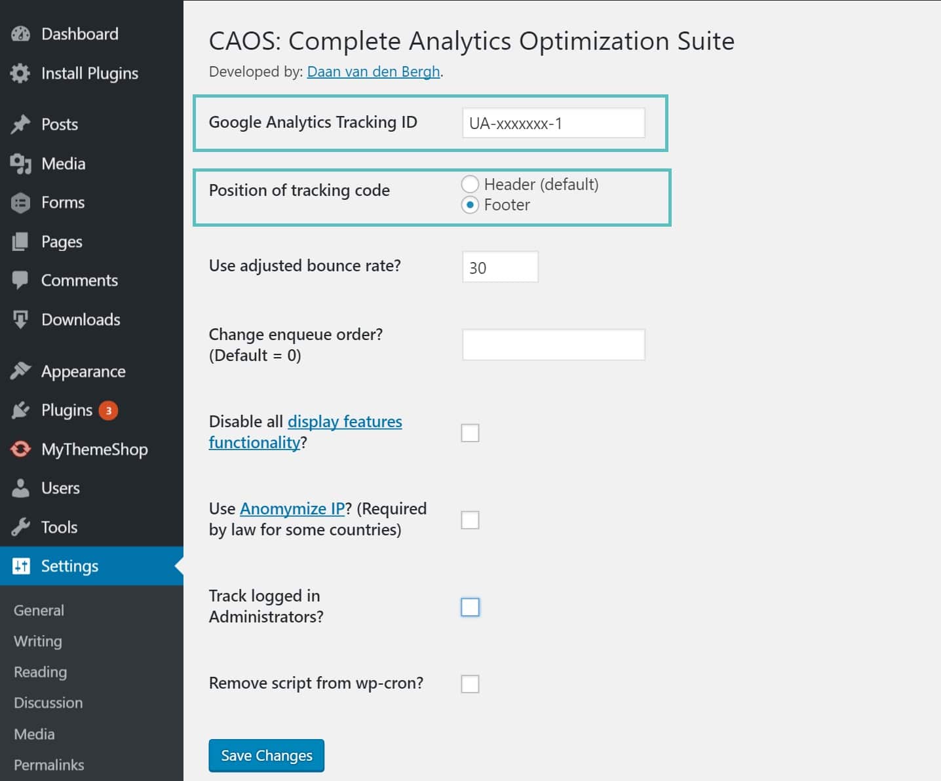Click the Forms icon in sidebar
941x781 pixels.
[x=20, y=202]
